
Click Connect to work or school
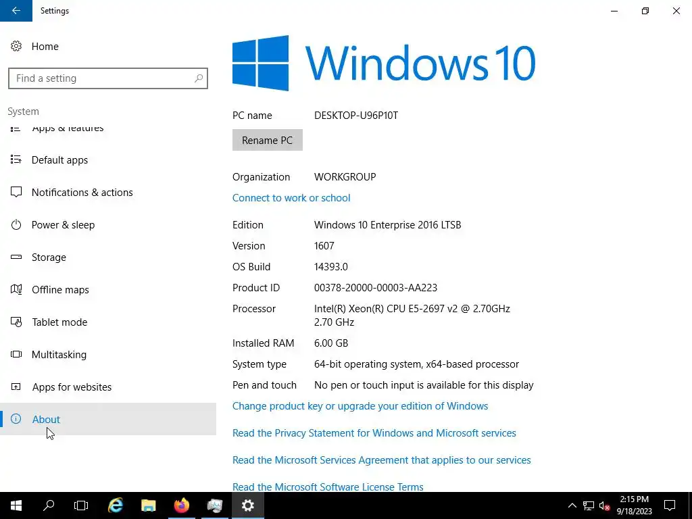[x=291, y=198]
